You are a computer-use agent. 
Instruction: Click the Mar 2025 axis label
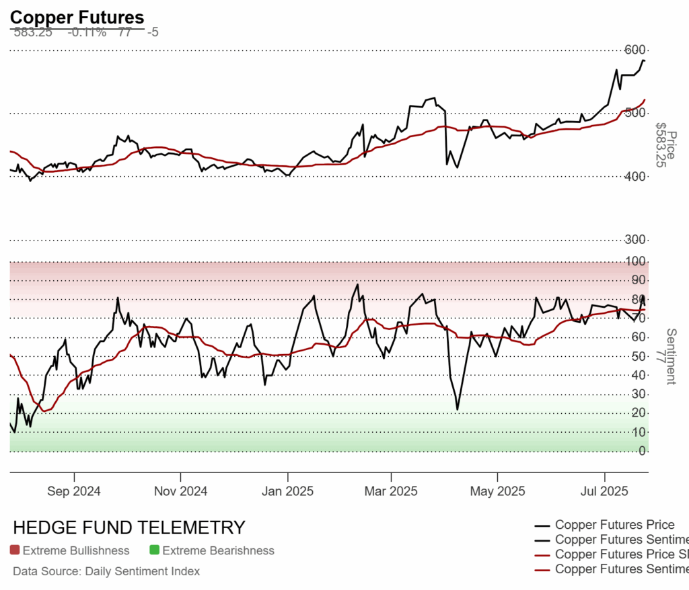click(x=391, y=491)
